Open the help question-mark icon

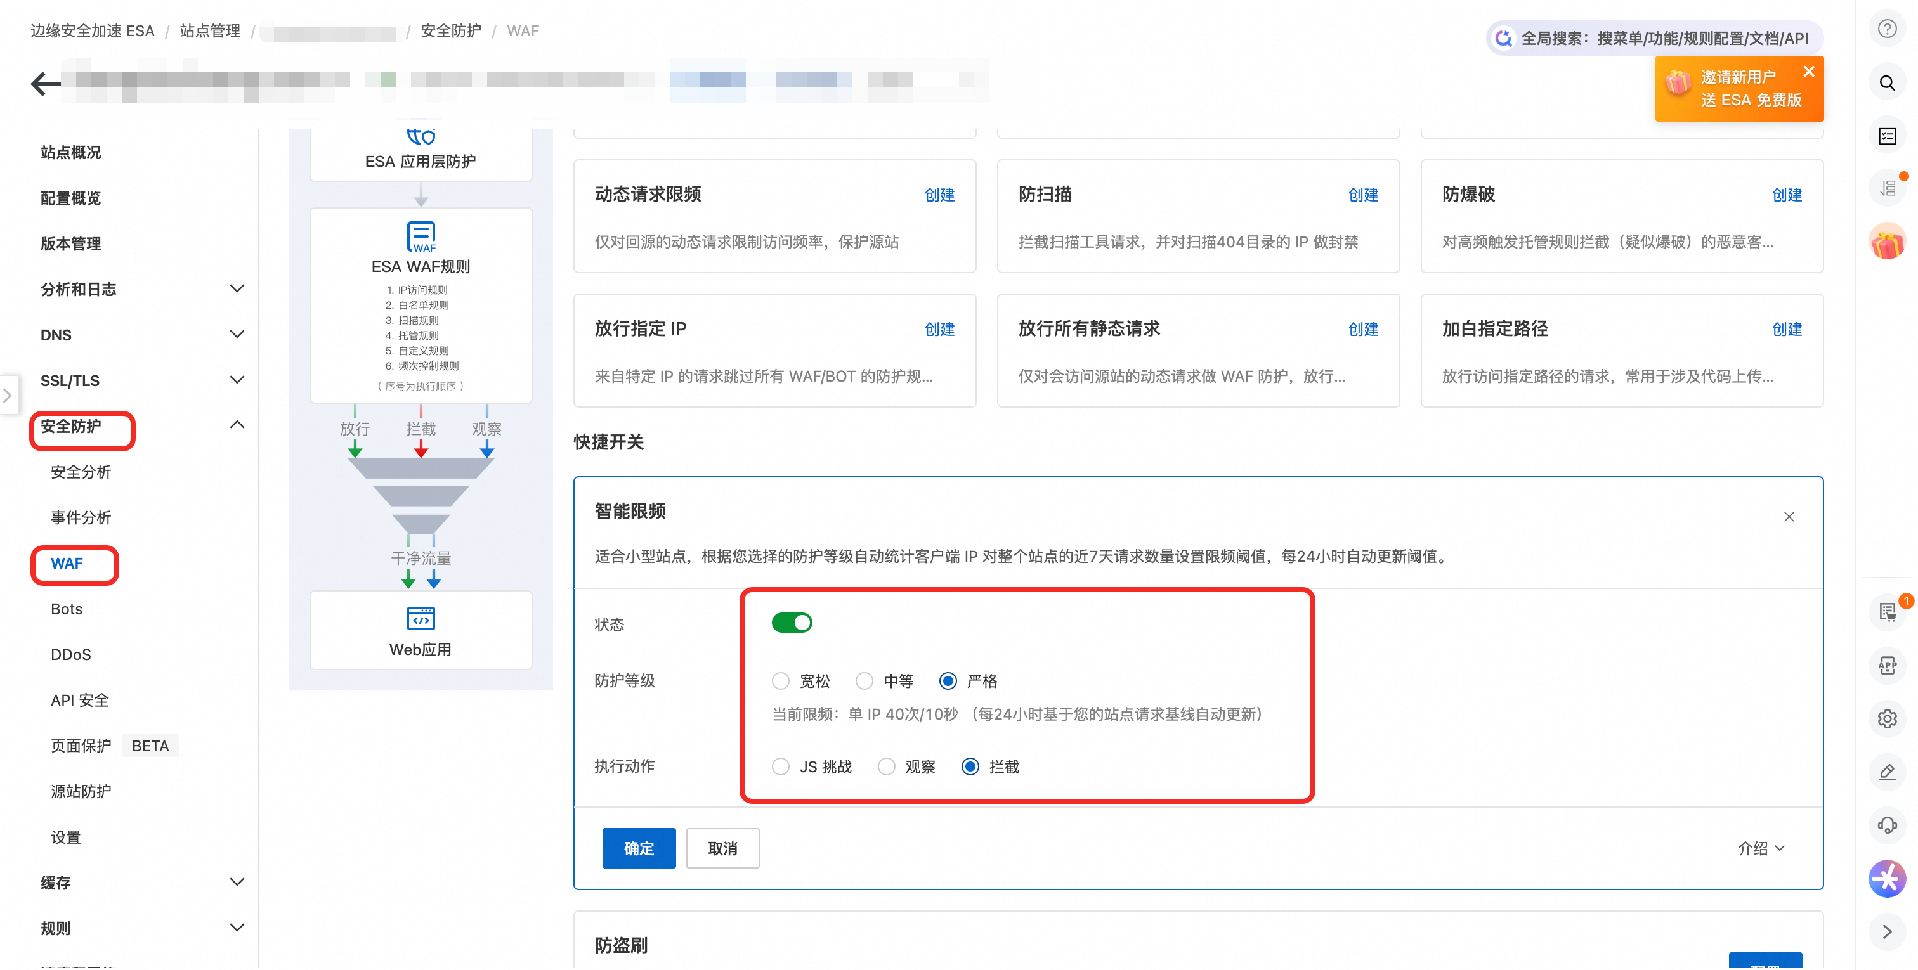(1886, 29)
